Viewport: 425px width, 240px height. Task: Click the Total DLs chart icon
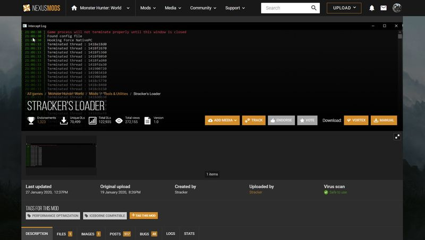(x=92, y=121)
